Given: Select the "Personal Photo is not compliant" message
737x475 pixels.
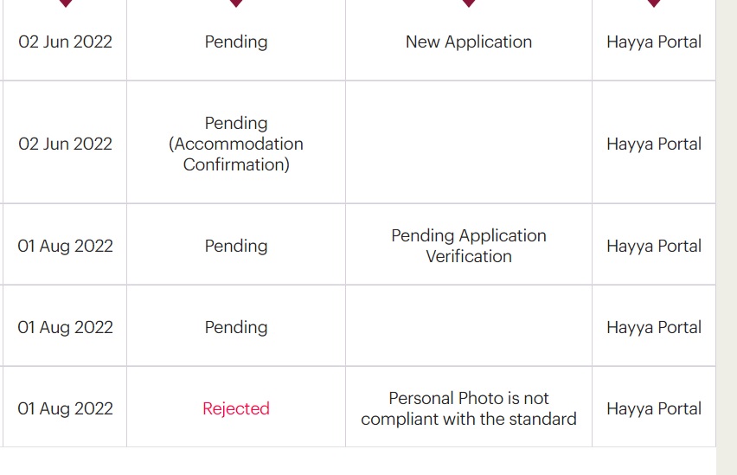Looking at the screenshot, I should tap(469, 408).
